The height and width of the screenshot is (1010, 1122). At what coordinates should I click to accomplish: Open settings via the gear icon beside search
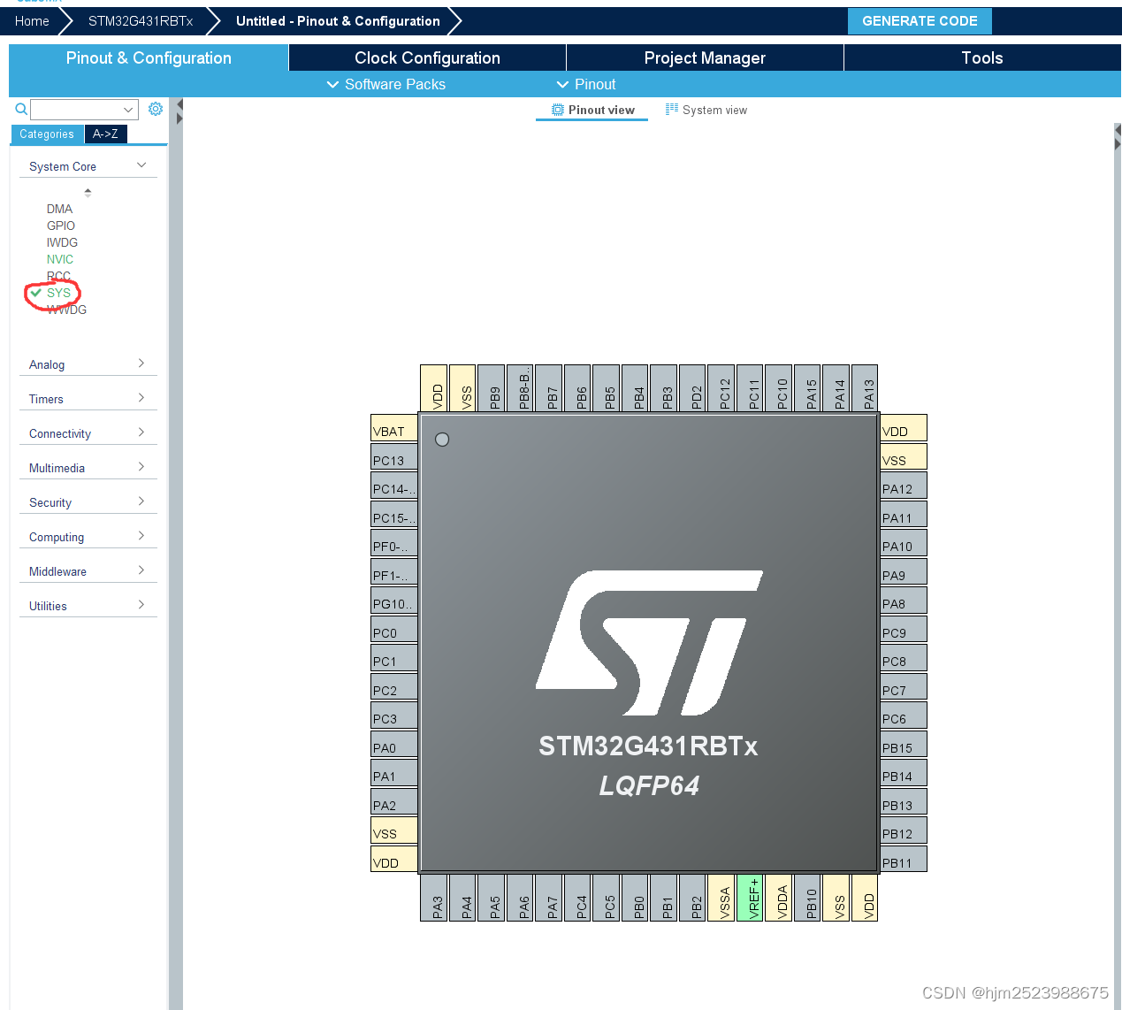(156, 109)
